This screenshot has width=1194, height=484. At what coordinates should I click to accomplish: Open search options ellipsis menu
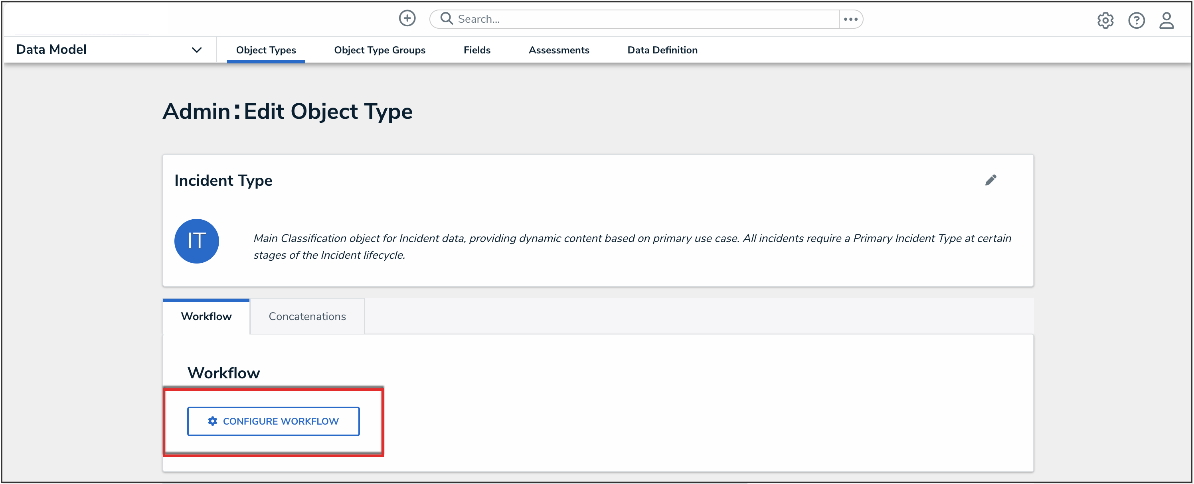pyautogui.click(x=850, y=19)
